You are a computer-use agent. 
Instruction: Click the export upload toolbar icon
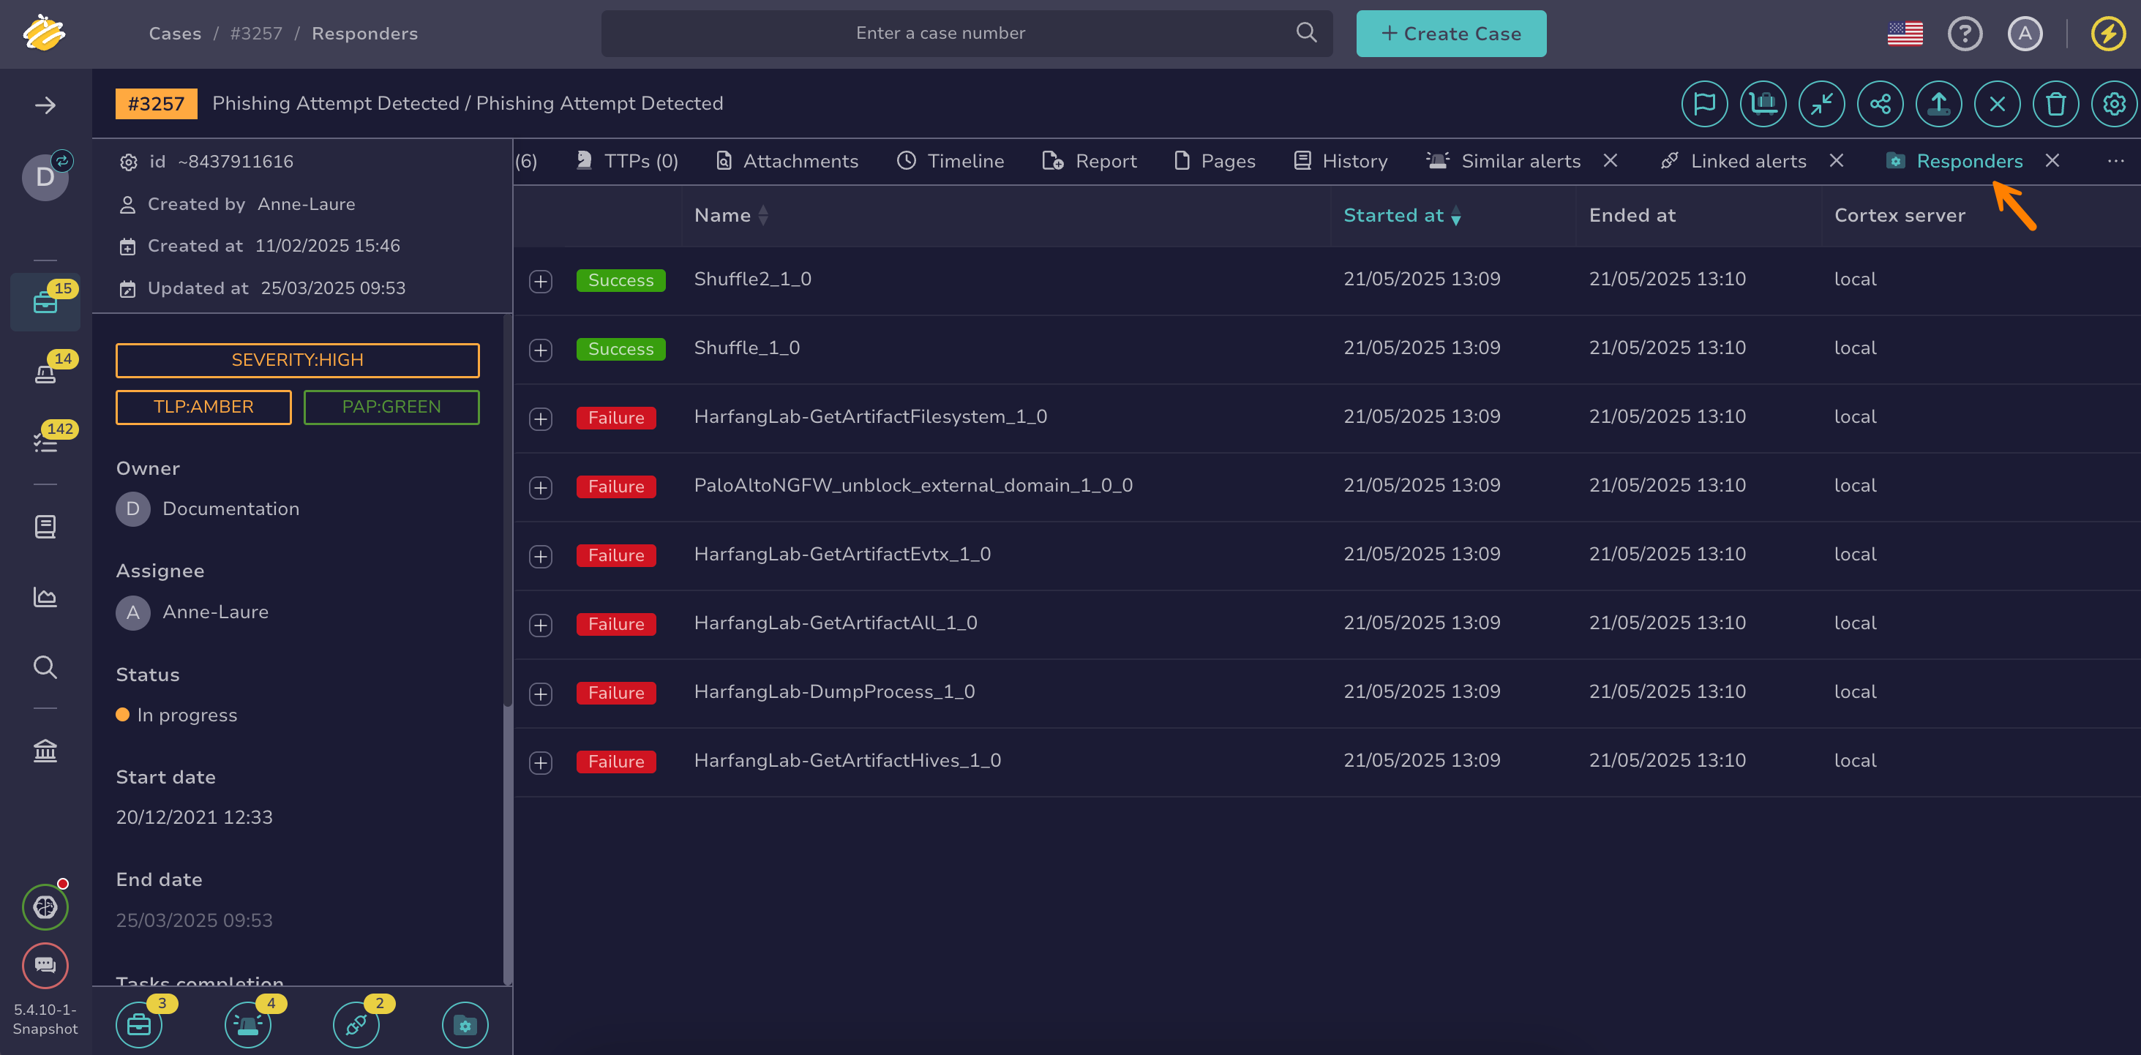click(1938, 104)
